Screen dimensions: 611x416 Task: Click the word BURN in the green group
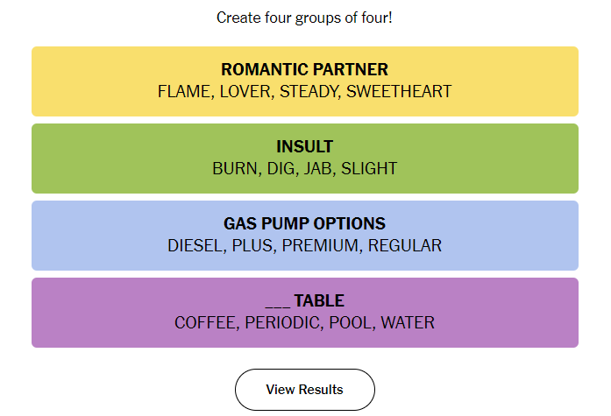tap(235, 168)
